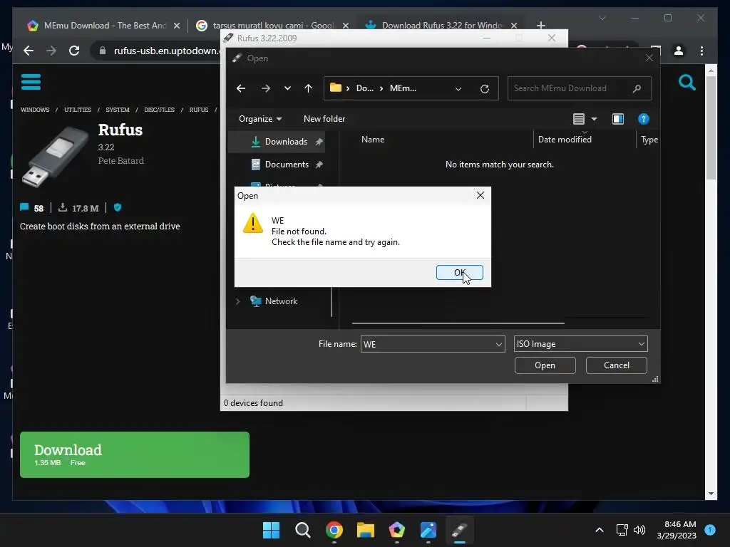
Task: Refresh the folder view in Open dialog
Action: click(x=485, y=89)
